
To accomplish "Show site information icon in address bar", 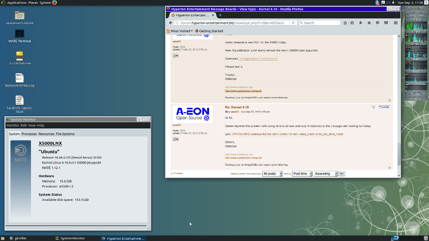I will click(177, 23).
